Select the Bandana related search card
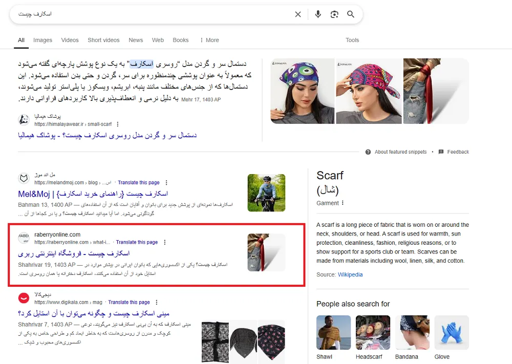Image resolution: width=512 pixels, height=364 pixels. click(412, 337)
